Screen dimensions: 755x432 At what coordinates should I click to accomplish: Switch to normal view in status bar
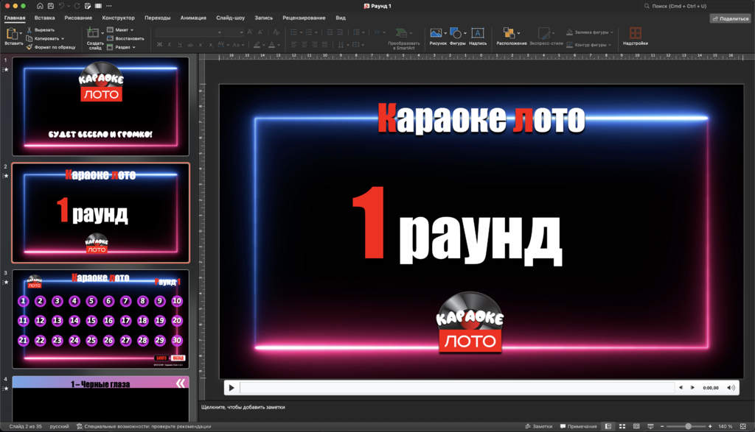click(608, 426)
